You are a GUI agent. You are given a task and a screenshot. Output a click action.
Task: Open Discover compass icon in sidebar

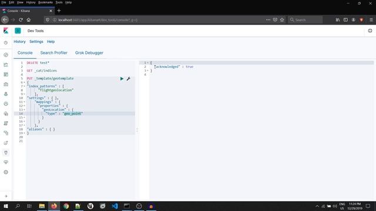pos(6,55)
